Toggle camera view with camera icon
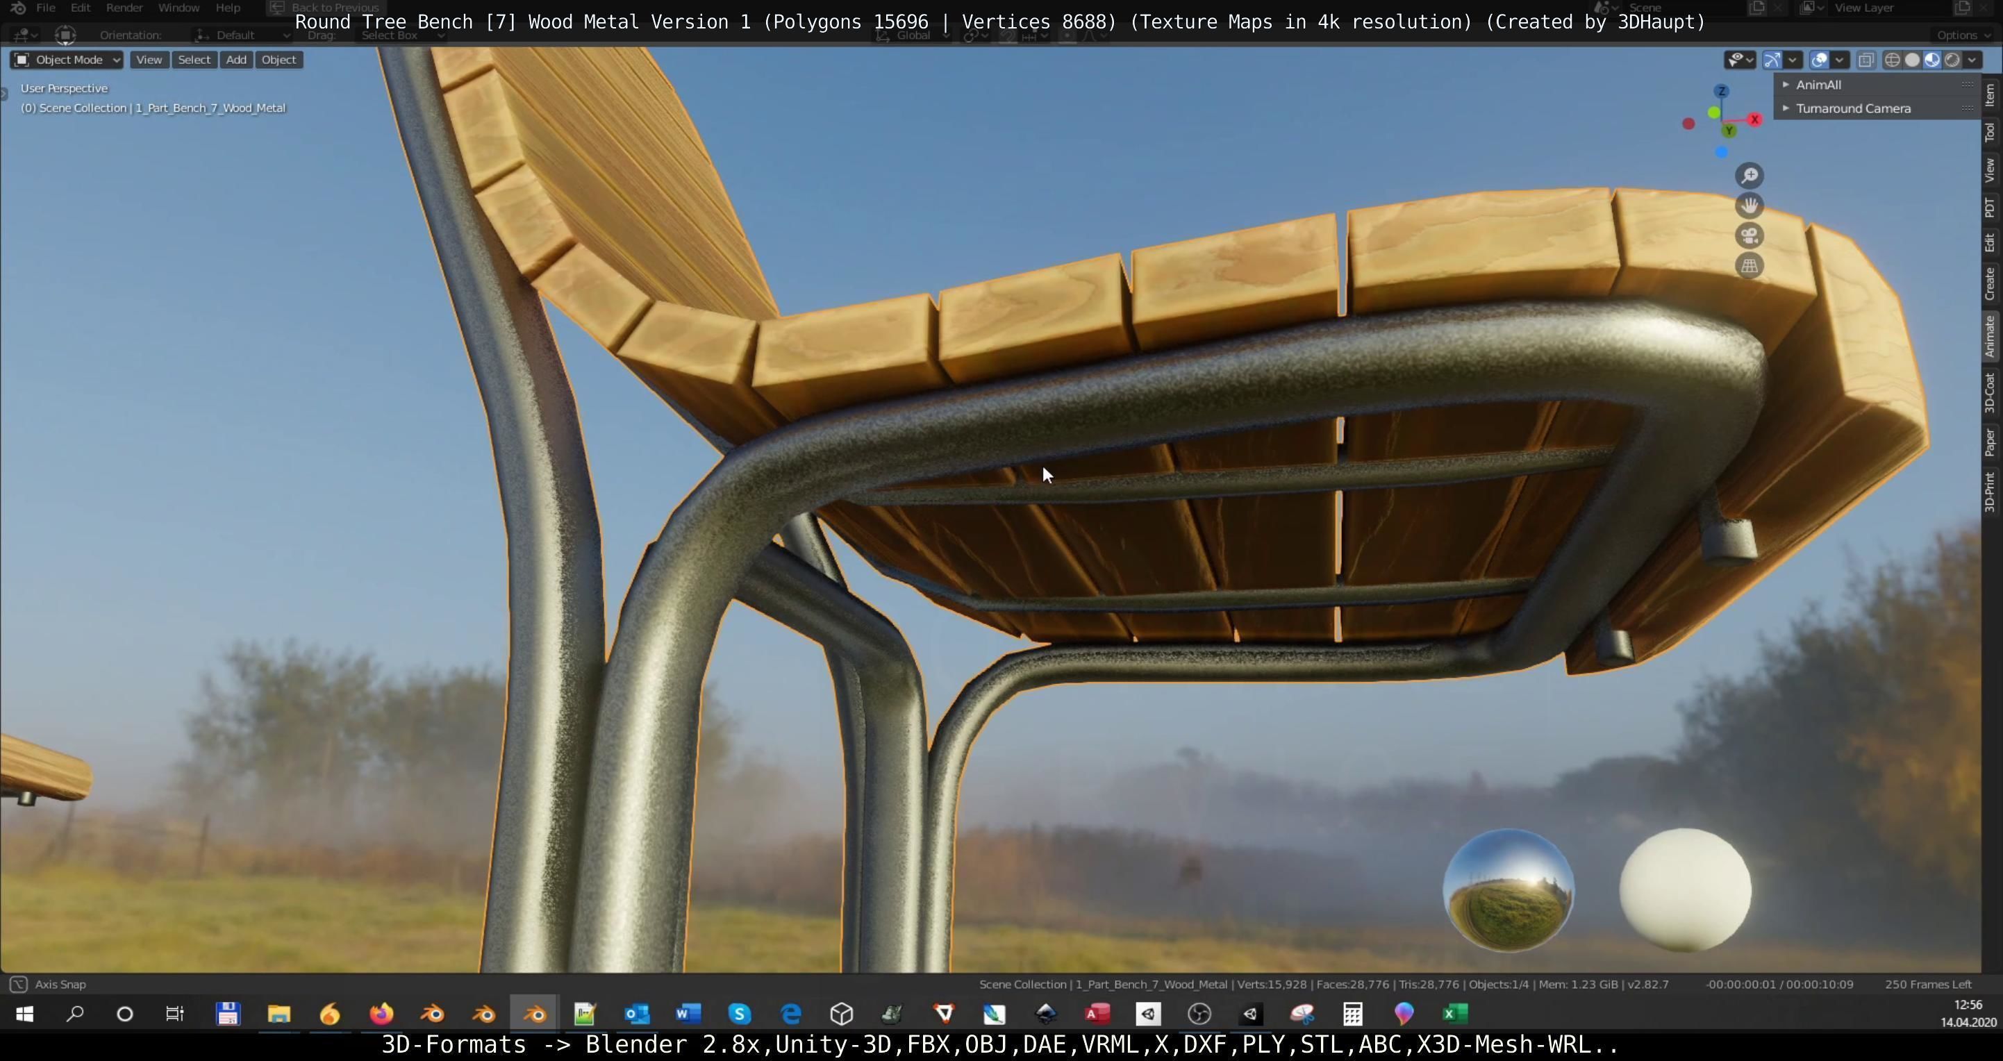This screenshot has height=1061, width=2003. point(1749,236)
